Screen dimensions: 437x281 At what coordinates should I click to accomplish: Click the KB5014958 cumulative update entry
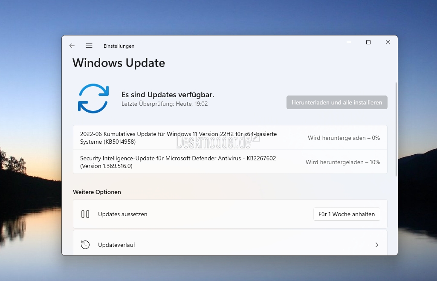pos(230,138)
